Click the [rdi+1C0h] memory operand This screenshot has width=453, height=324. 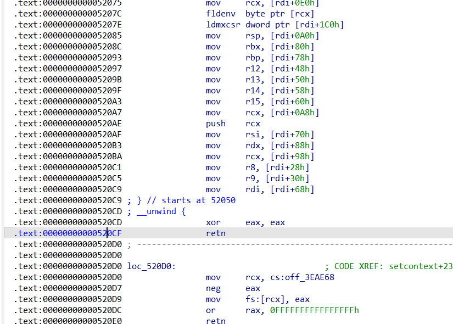(321, 25)
